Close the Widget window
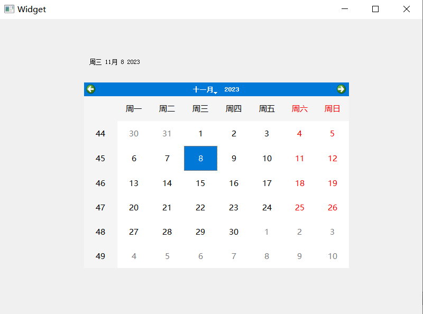423x314 pixels. tap(407, 9)
